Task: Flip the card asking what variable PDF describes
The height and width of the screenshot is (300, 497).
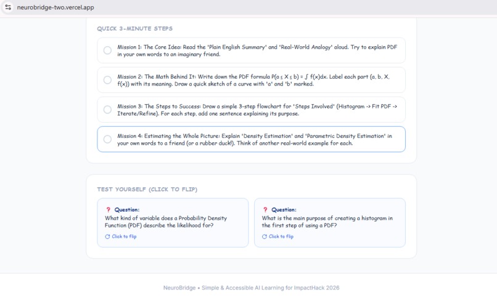Action: [173, 223]
